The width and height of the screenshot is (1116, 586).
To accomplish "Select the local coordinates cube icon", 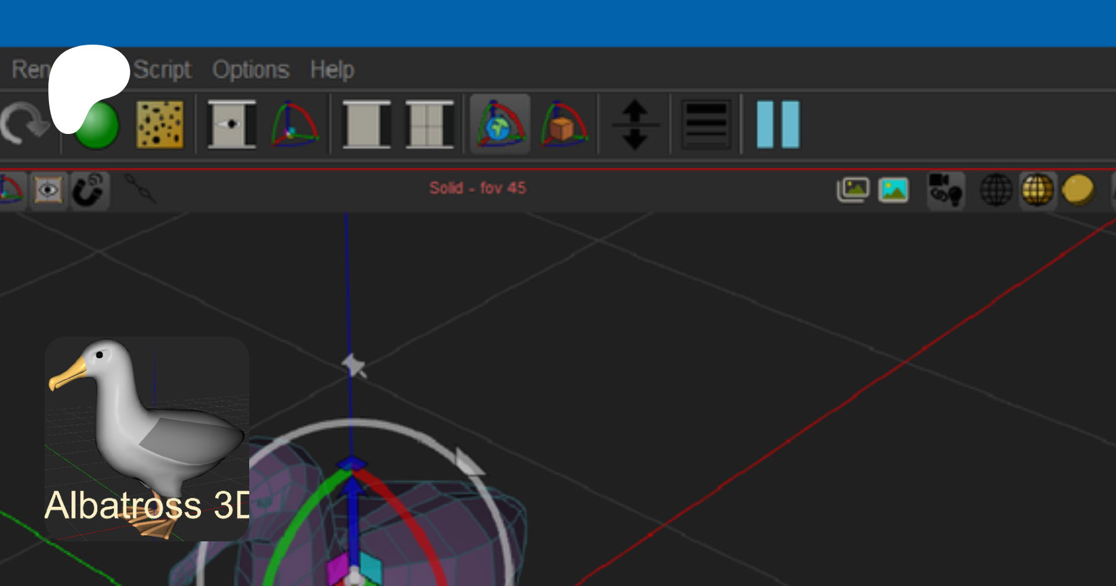I will click(x=563, y=125).
